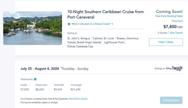Select the Verandah stateroom price $9,630
188x108 pixels.
click(58, 90)
